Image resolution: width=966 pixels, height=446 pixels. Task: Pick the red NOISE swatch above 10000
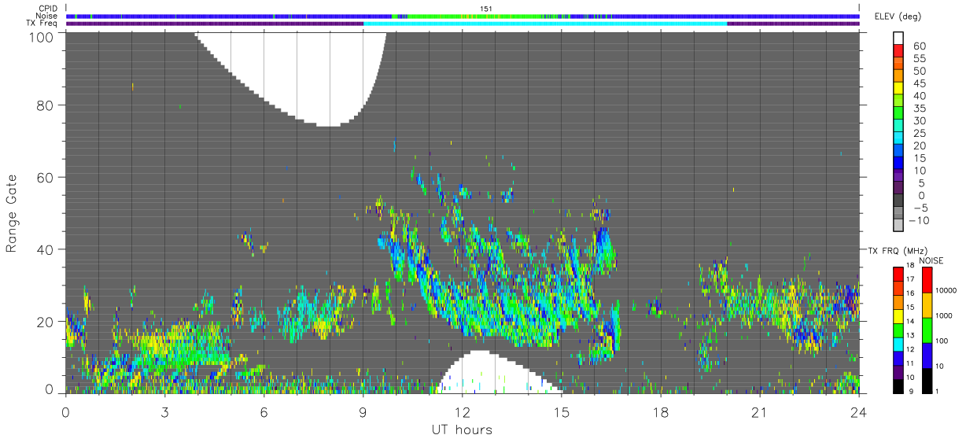click(x=927, y=280)
